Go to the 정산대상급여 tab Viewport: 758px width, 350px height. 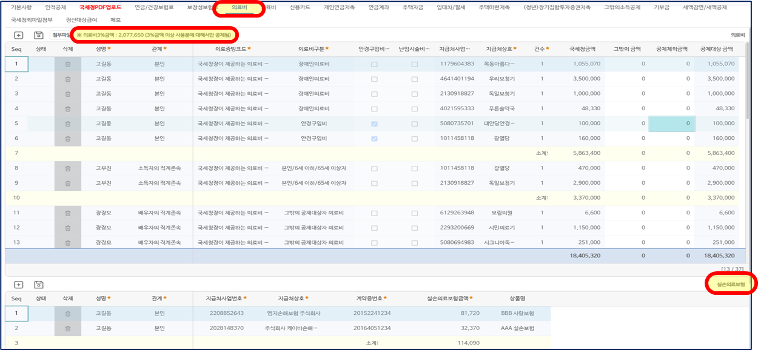coord(80,20)
